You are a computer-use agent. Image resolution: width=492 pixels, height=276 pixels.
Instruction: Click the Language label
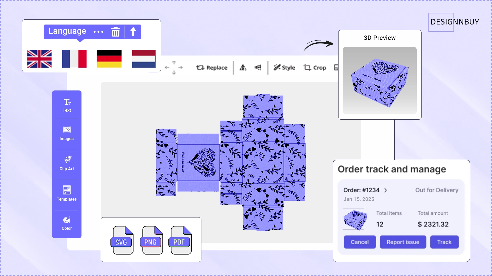pyautogui.click(x=67, y=31)
